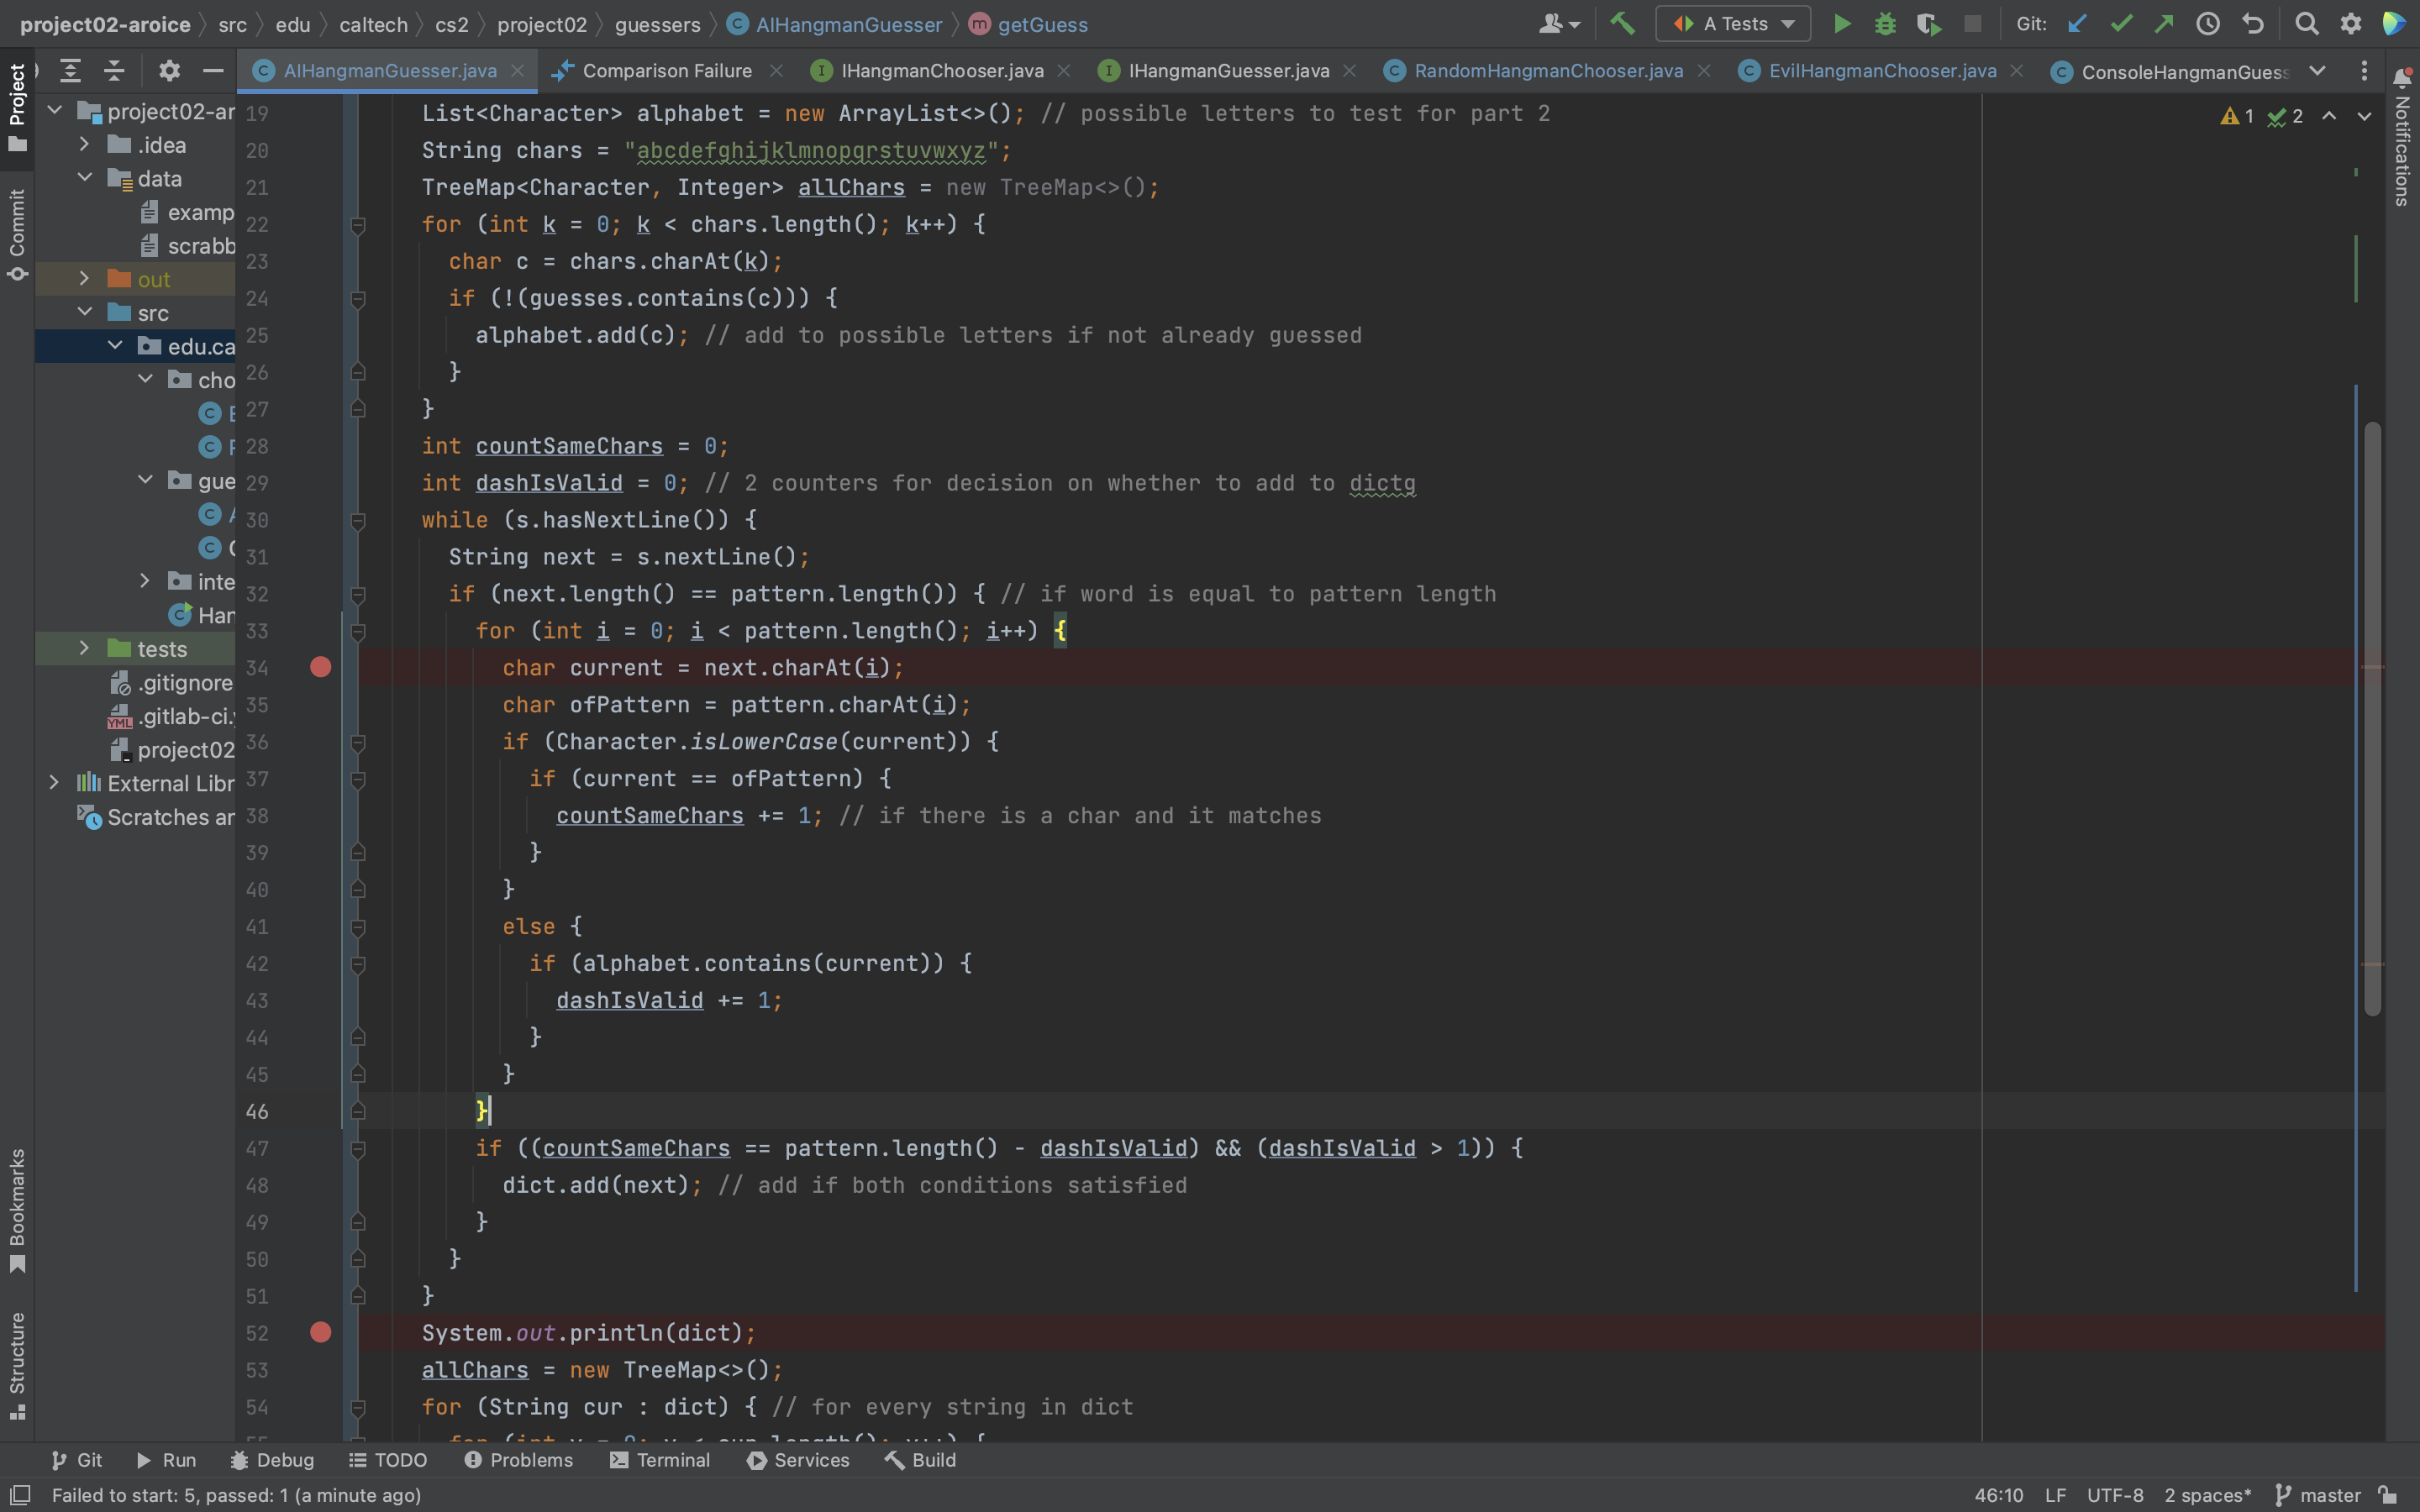Screen dimensions: 2420x1512
Task: Toggle the breakpoint on line 52
Action: coord(320,1332)
